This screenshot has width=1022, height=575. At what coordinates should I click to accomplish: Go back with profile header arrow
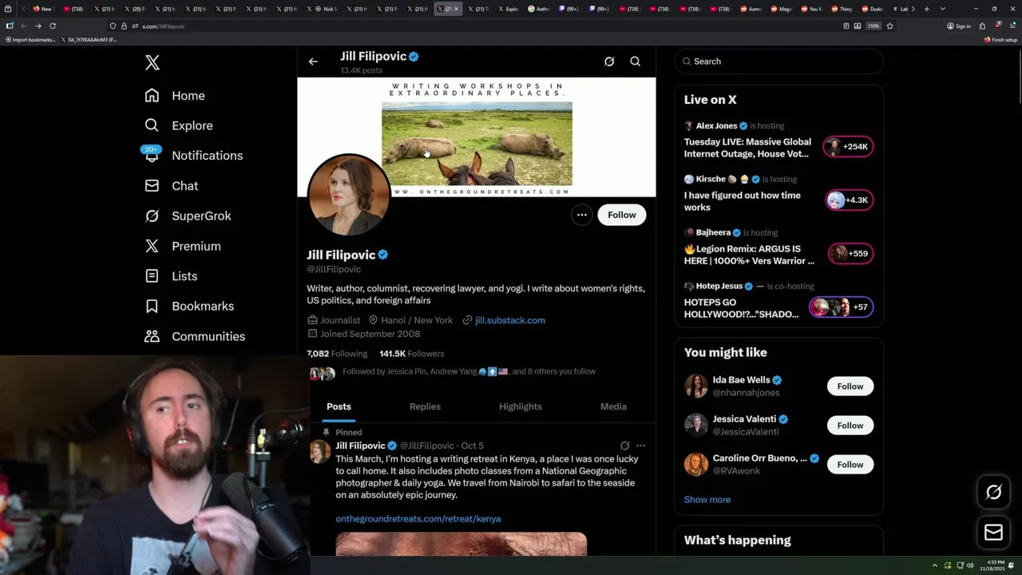tap(313, 61)
